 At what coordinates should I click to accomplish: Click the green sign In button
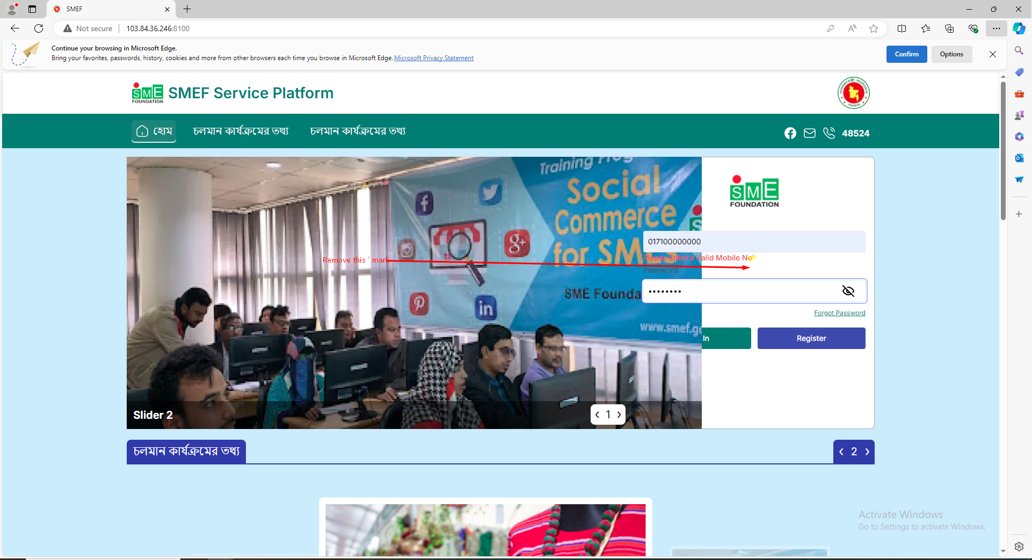pos(726,338)
